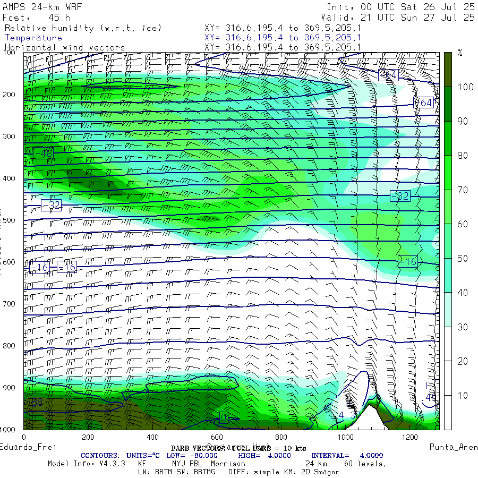Click the dark olive swatch above 100 percent

[448, 70]
